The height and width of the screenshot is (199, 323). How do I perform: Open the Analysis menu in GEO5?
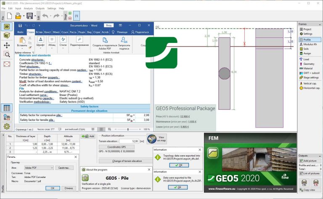pyautogui.click(x=29, y=8)
